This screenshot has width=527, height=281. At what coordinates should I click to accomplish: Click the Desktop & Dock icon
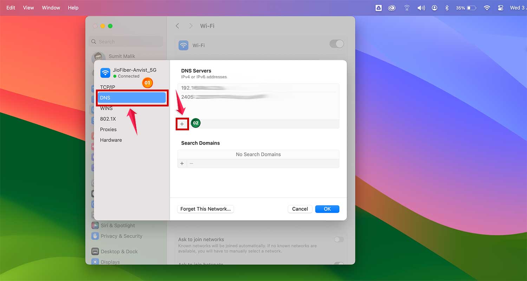tap(95, 251)
